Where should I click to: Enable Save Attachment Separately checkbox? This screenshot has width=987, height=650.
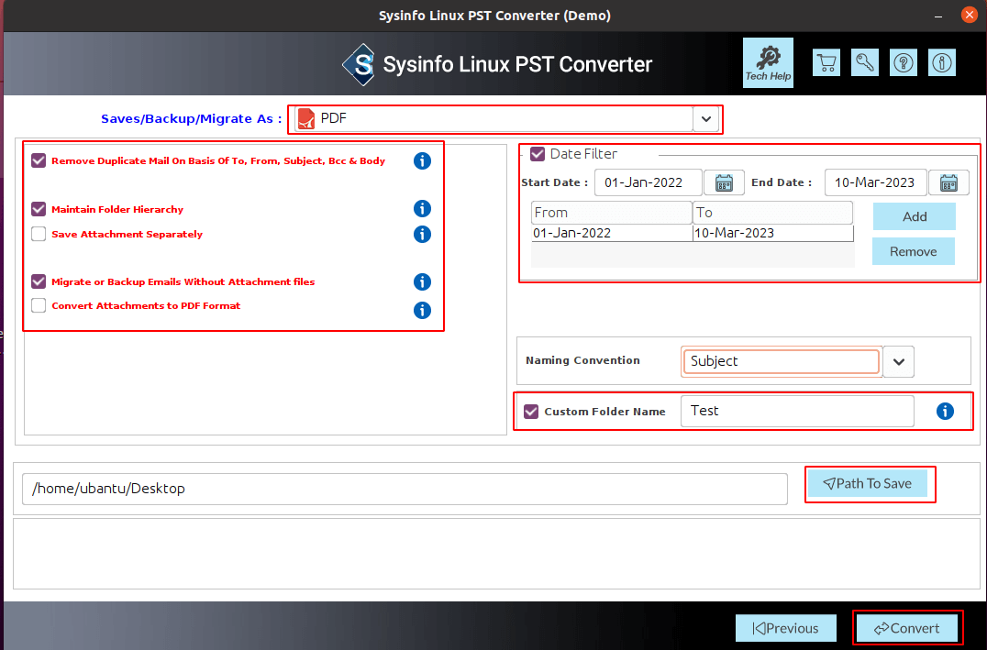(39, 234)
